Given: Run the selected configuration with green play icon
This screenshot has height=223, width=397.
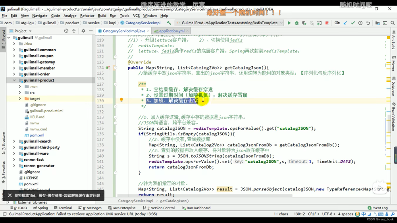Looking at the screenshot, I should coord(289,23).
